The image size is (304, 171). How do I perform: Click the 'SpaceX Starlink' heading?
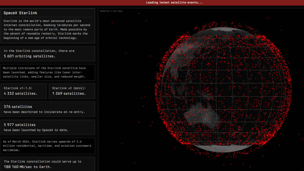[20, 13]
